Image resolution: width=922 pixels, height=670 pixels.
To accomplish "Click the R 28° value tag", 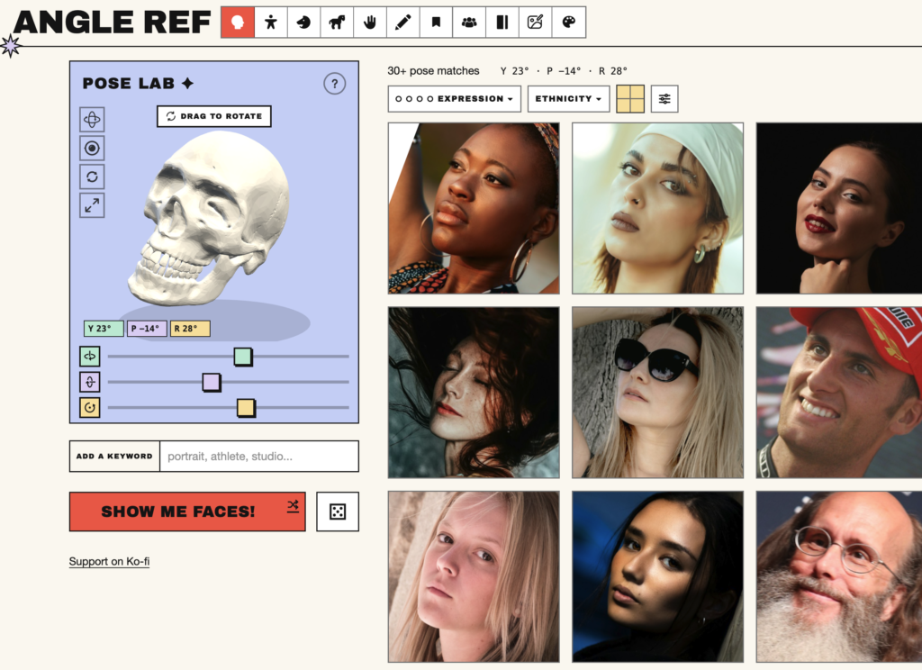I will point(190,328).
